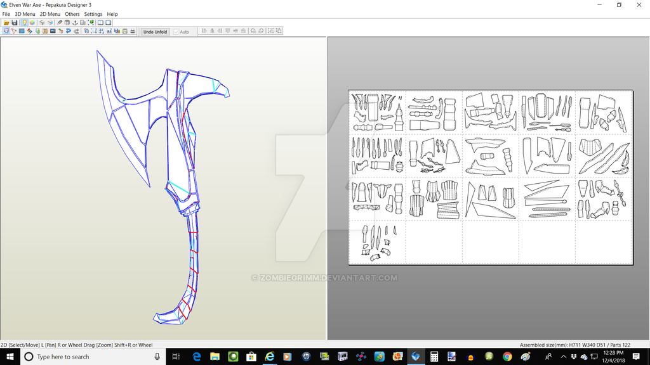Click the align left icon
Screen dimensions: 650x365
(x=204, y=31)
